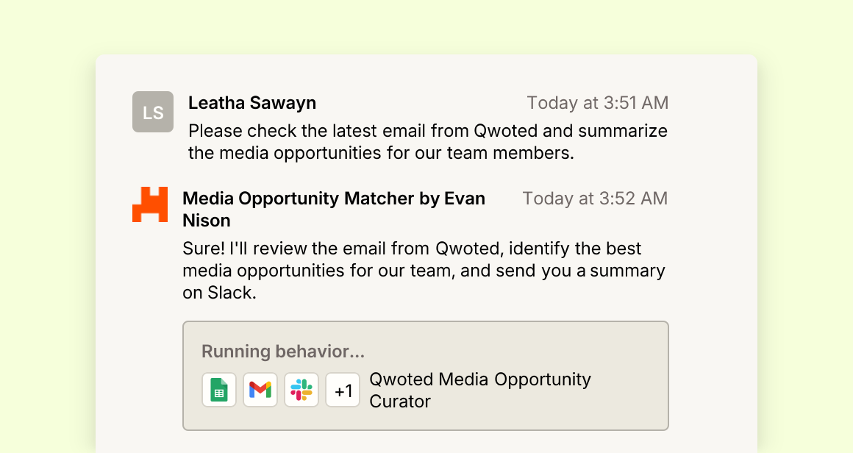Screen dimensions: 853x453
Task: Open Leatha Sawayn's name
Action: [252, 103]
